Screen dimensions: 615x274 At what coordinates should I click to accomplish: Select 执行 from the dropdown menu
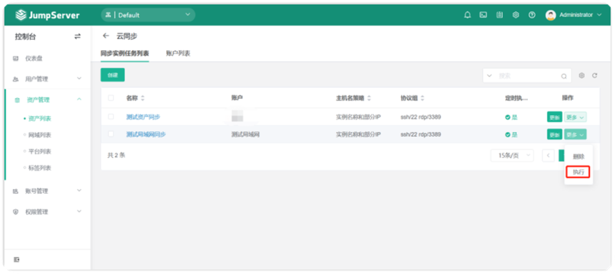click(x=579, y=172)
